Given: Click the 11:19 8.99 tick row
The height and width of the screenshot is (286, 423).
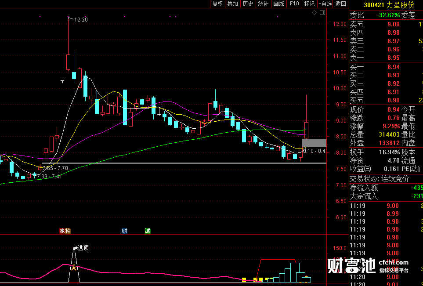Looking at the screenshot, I should [x=386, y=214].
